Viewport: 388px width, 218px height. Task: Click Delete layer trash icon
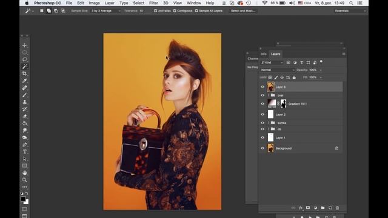point(337,208)
